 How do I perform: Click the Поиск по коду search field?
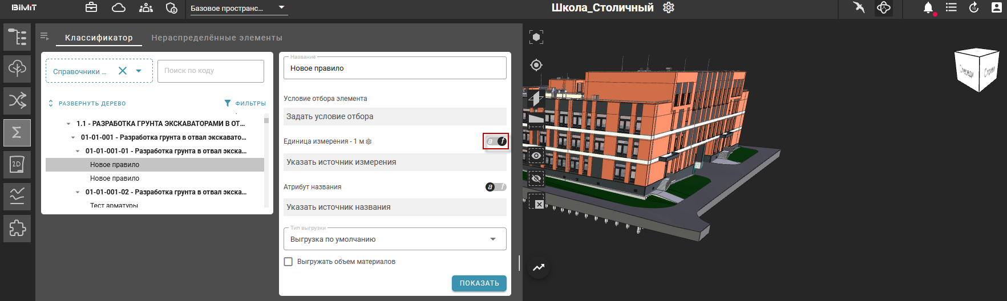point(211,71)
